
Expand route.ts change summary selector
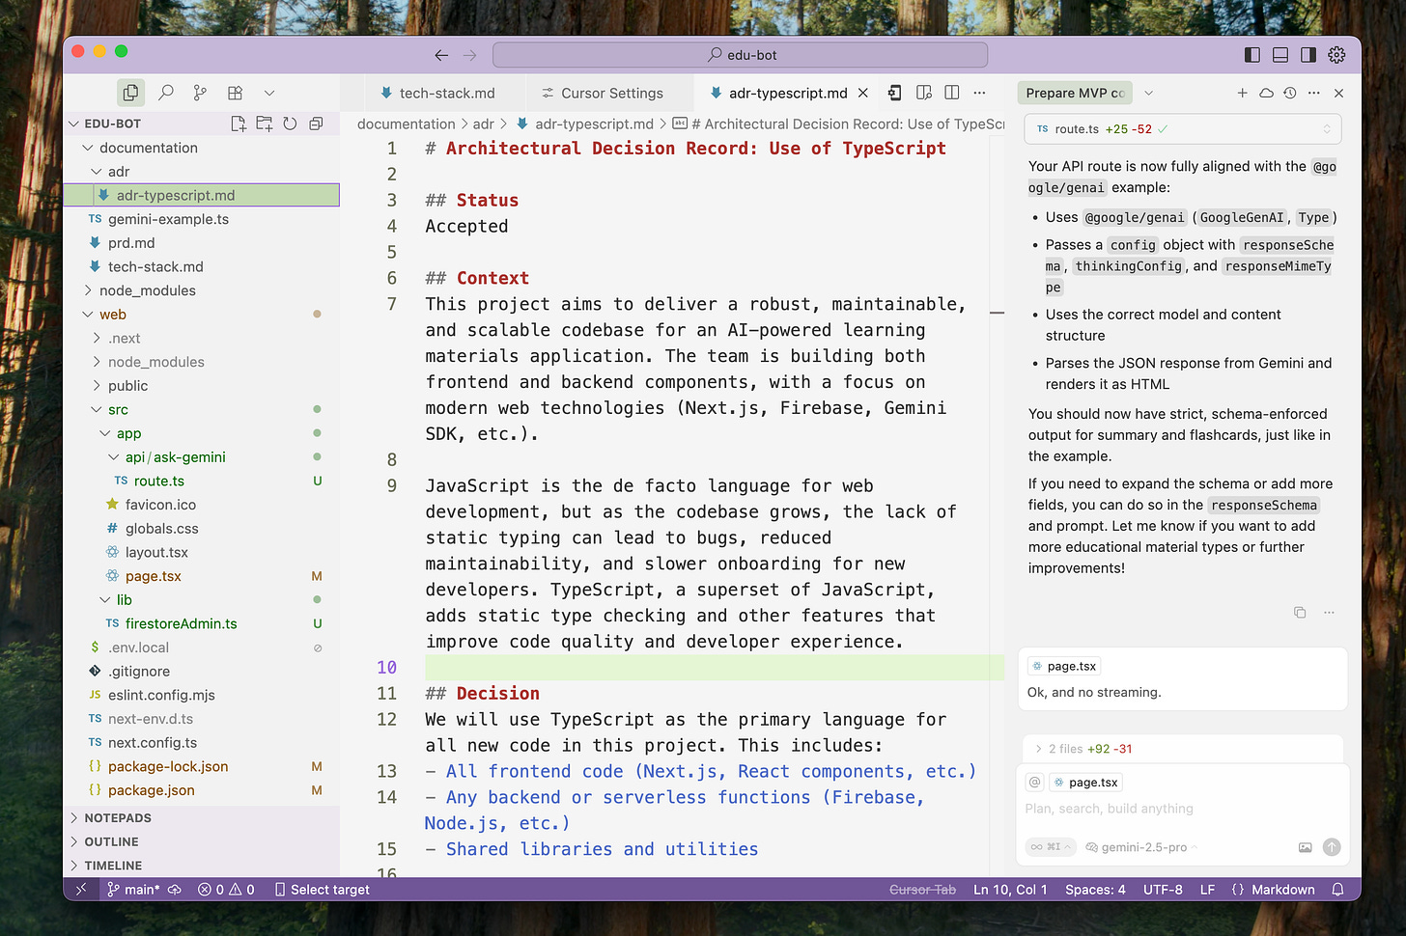(x=1327, y=129)
